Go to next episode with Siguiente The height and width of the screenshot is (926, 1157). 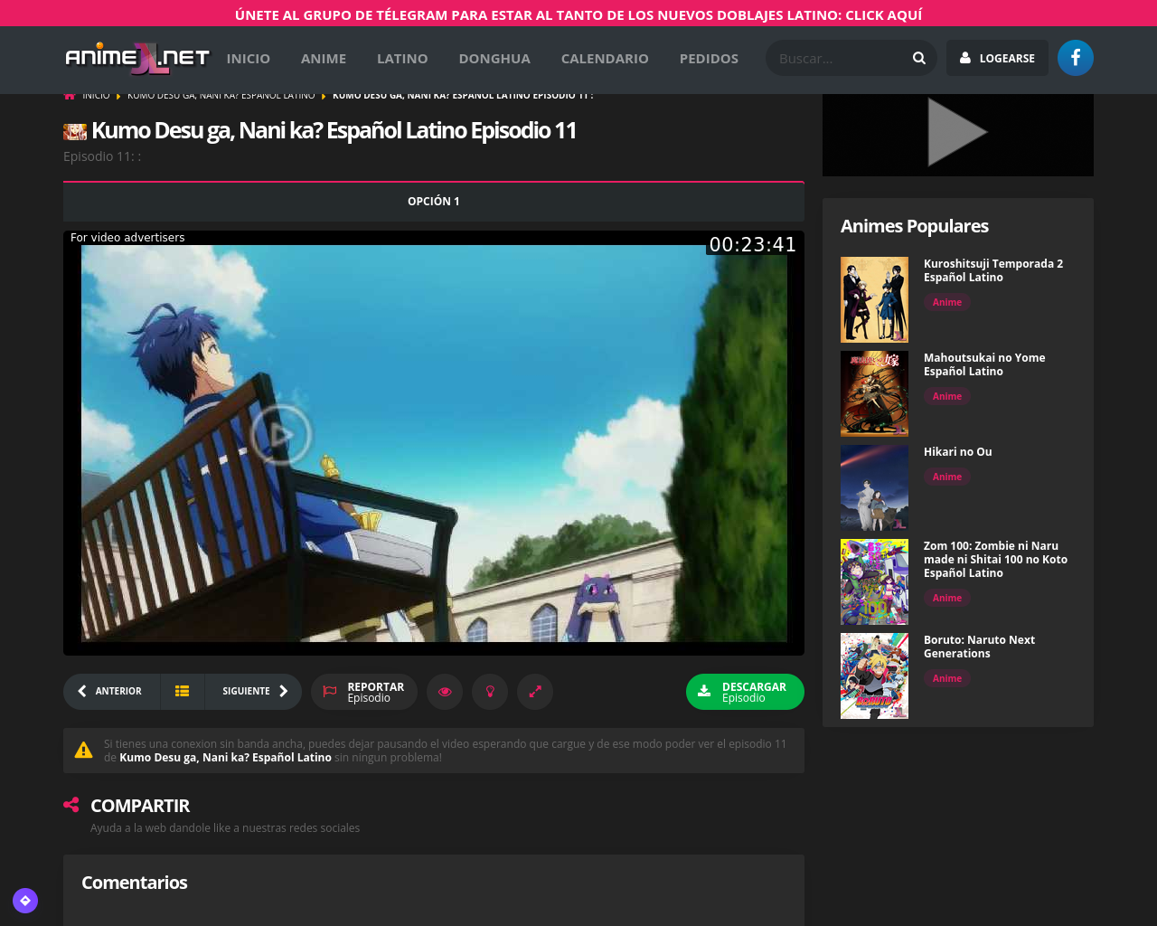point(254,691)
